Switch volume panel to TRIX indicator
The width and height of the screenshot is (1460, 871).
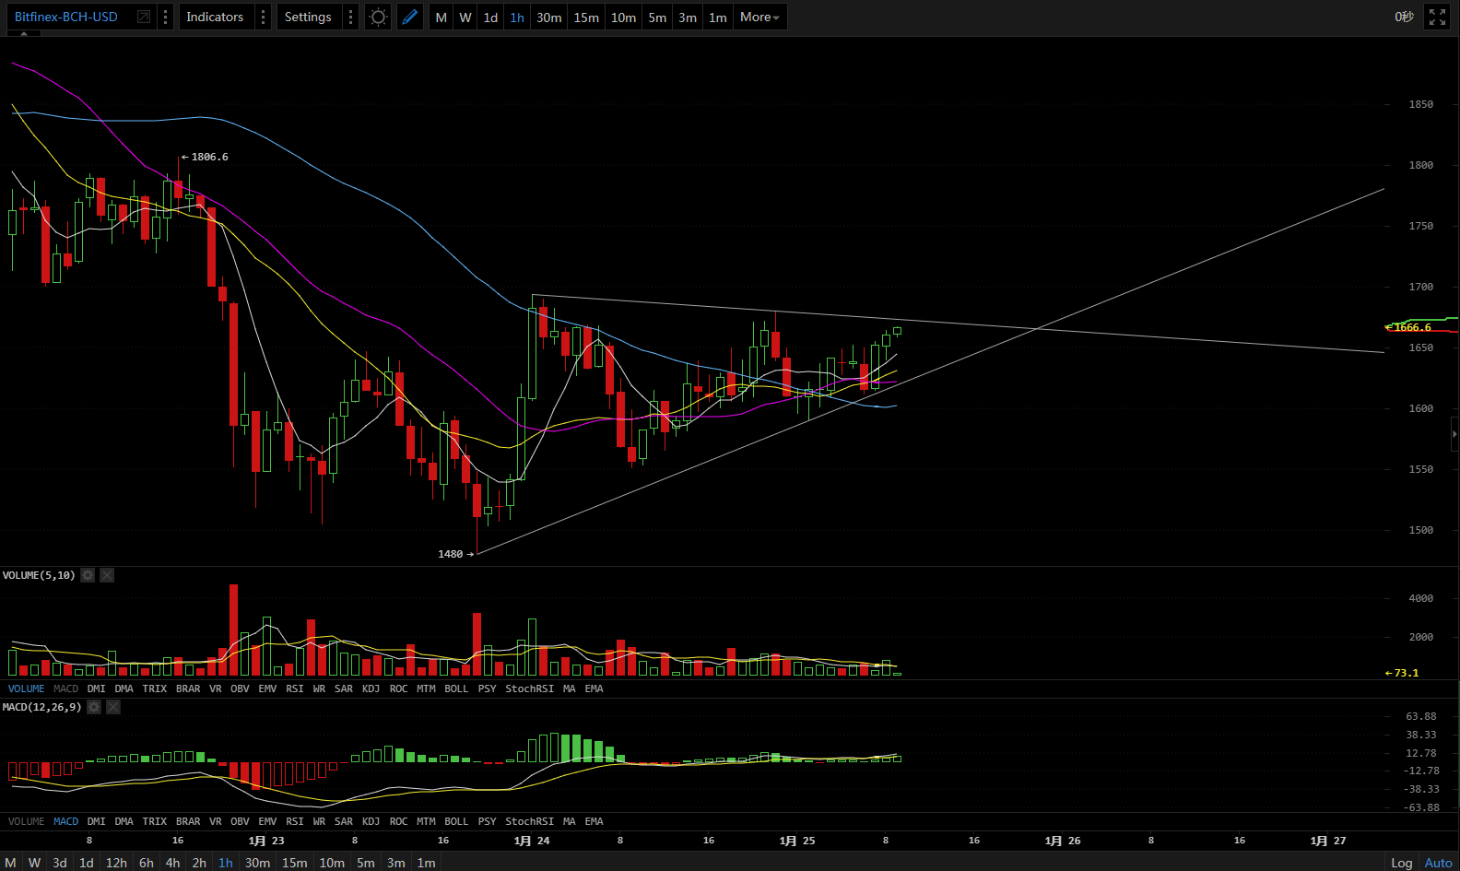pyautogui.click(x=155, y=689)
